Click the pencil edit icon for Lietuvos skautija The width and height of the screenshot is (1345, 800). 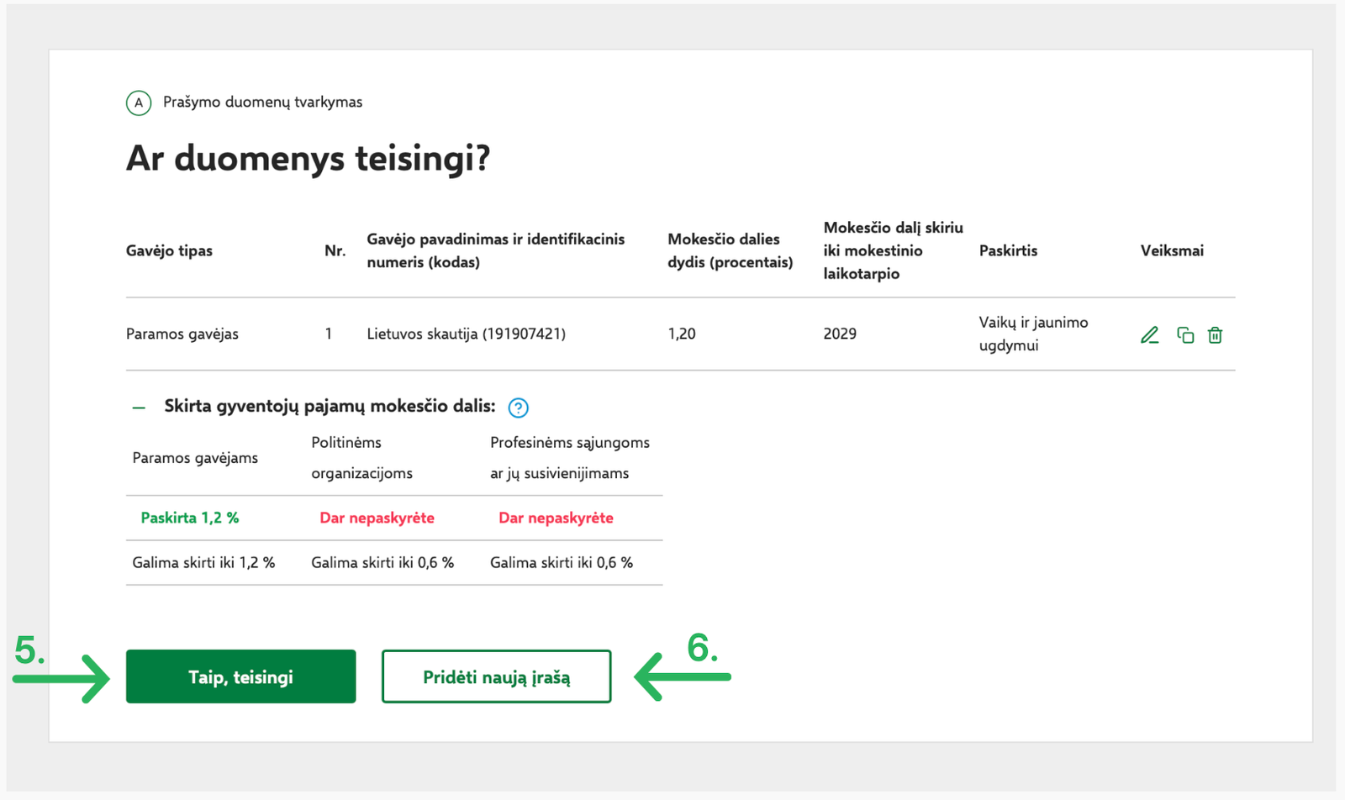[x=1149, y=335]
